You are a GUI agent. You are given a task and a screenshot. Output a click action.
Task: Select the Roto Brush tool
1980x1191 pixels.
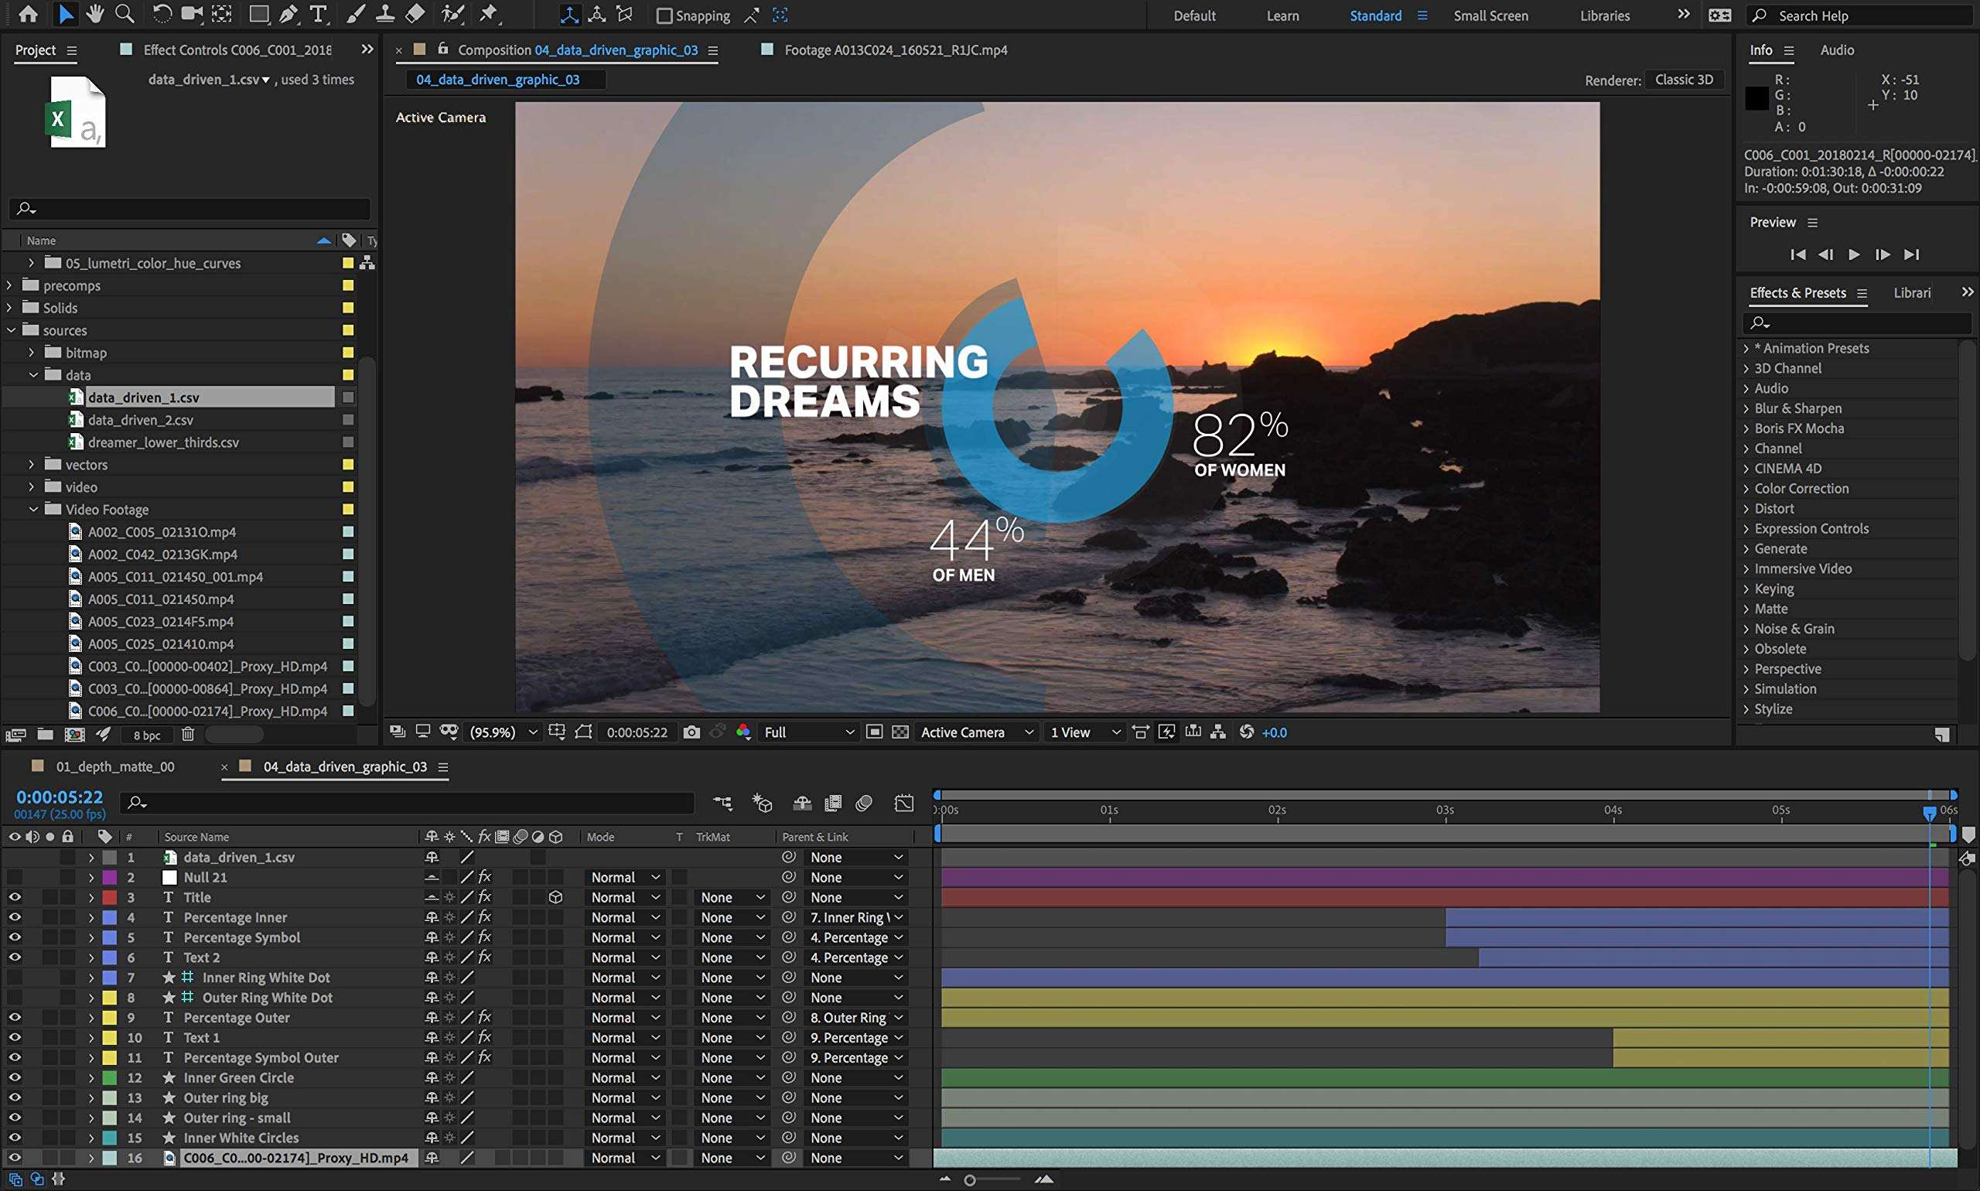coord(452,14)
